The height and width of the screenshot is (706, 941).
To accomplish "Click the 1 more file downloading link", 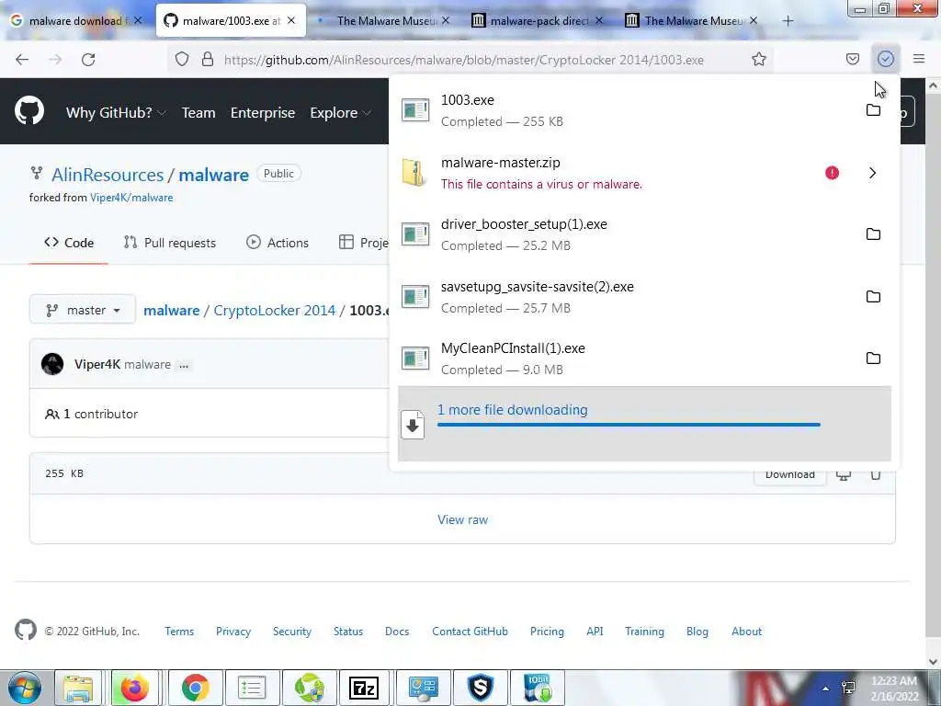I will [513, 409].
